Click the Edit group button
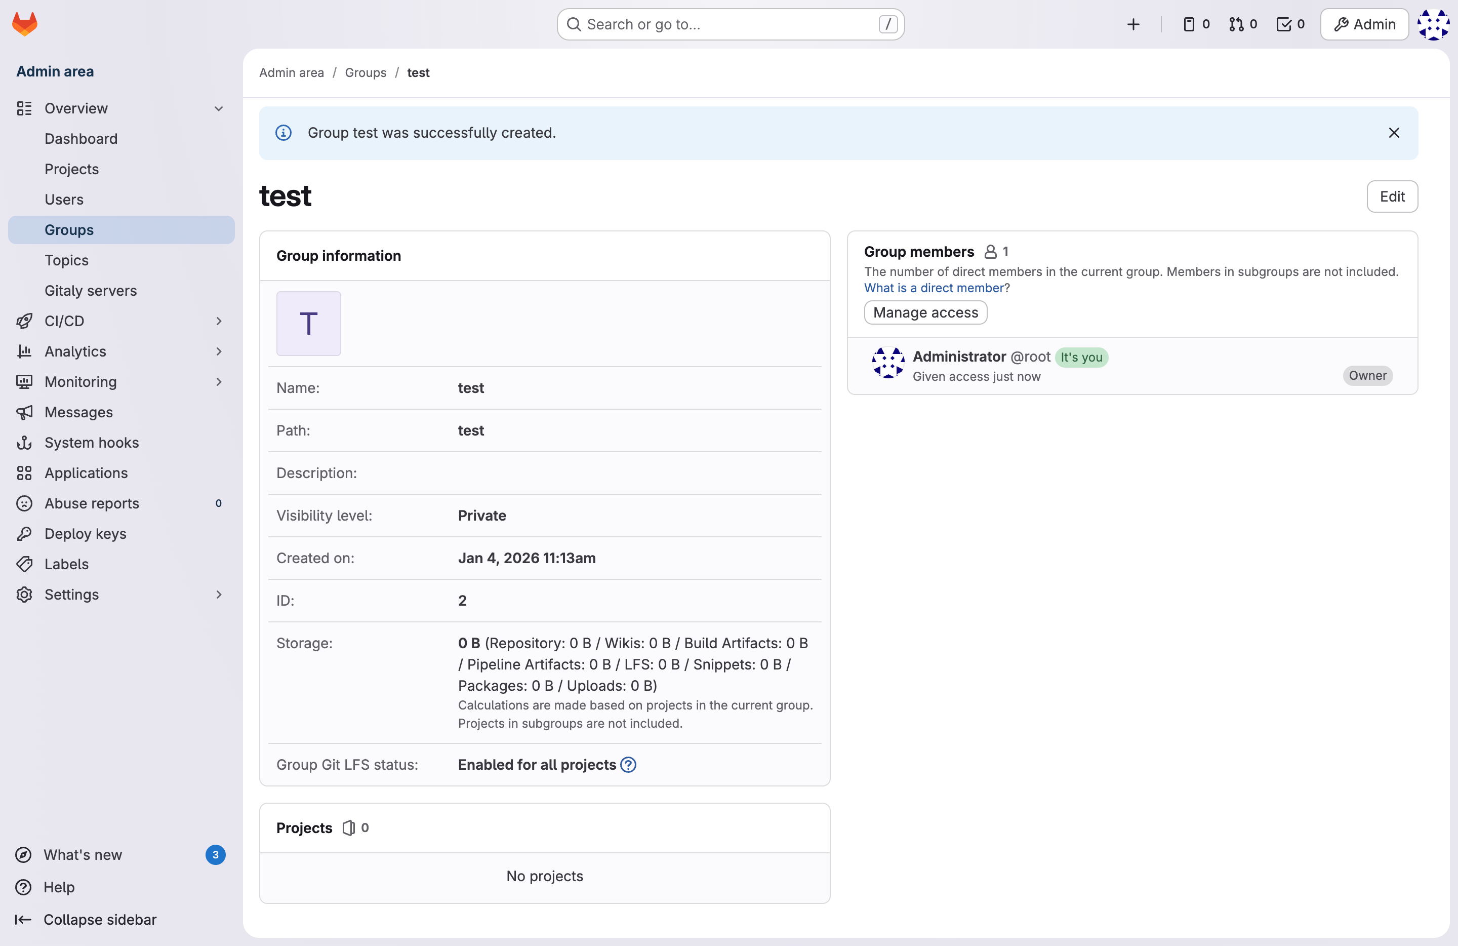 1391,196
